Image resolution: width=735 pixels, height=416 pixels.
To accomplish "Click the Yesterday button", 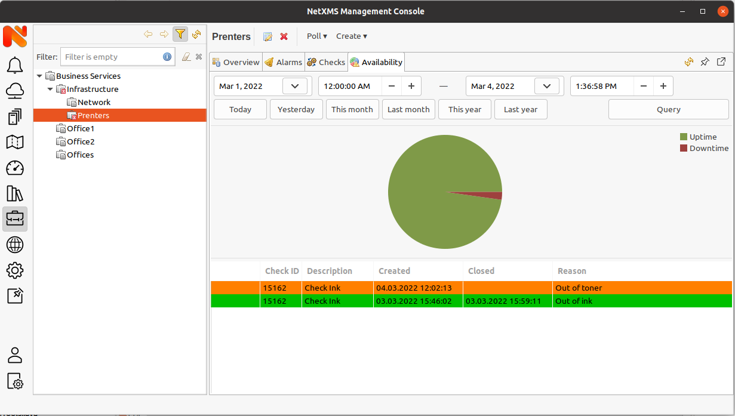I will (296, 109).
